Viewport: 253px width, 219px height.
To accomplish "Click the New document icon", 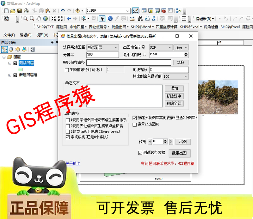I will pyautogui.click(x=6, y=11).
